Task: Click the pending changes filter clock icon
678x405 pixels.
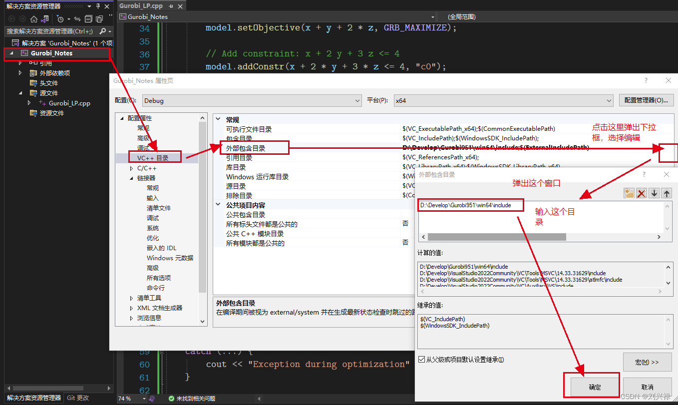Action: pyautogui.click(x=60, y=19)
